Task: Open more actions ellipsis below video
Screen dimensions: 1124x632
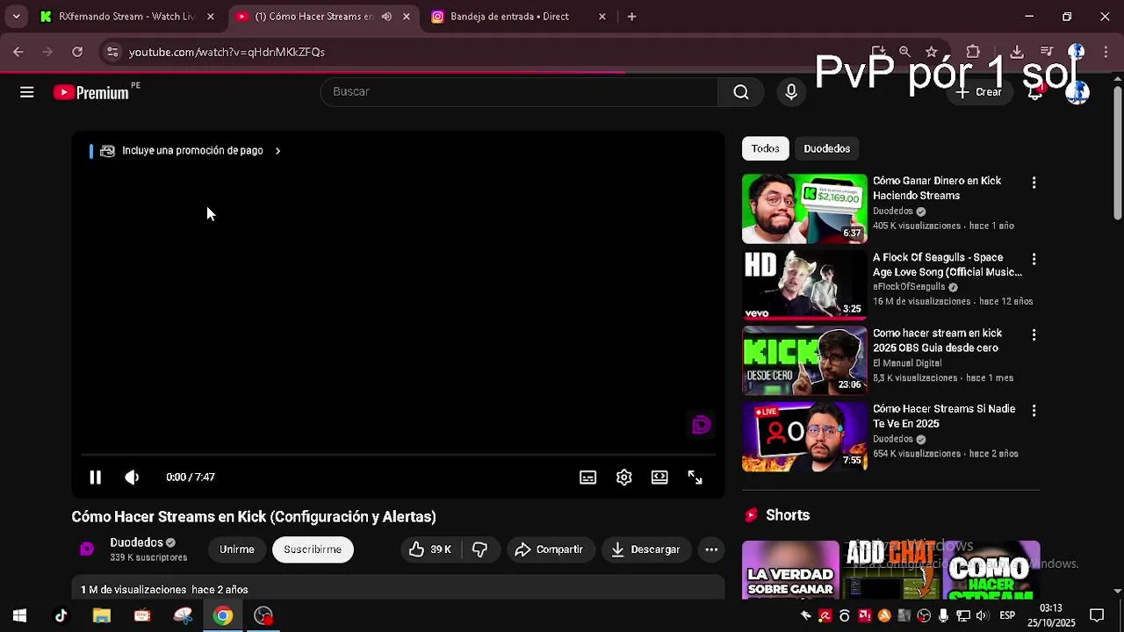Action: pos(711,549)
